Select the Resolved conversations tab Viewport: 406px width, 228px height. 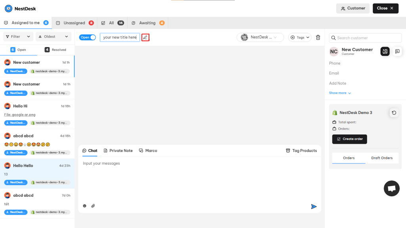[56, 49]
